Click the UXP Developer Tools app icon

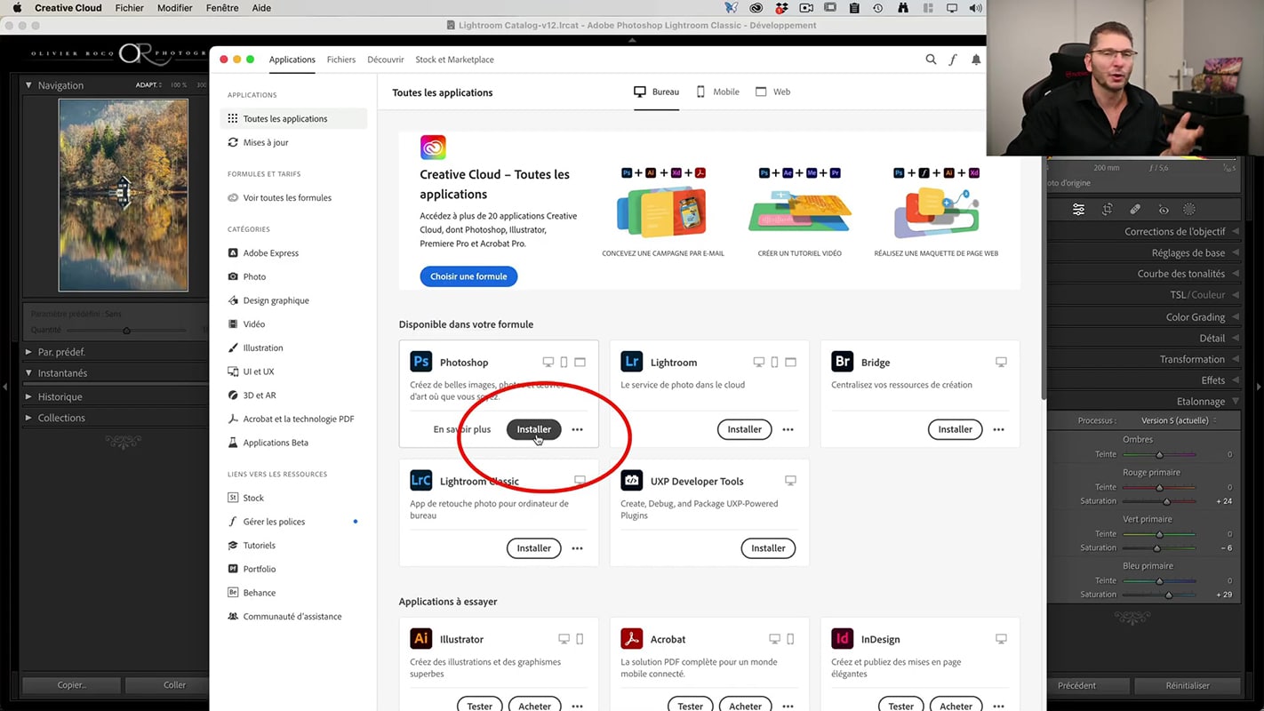[x=632, y=481]
